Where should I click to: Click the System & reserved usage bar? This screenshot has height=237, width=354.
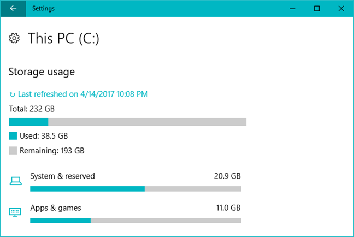pos(135,189)
